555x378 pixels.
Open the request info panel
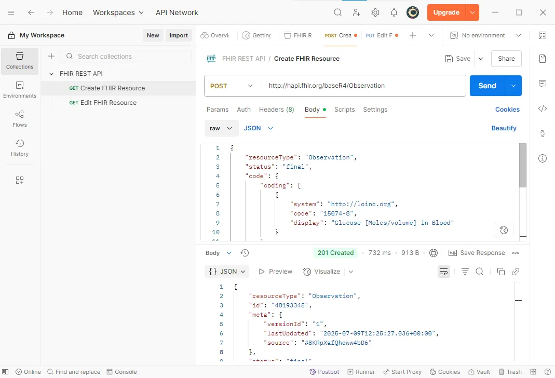[543, 158]
